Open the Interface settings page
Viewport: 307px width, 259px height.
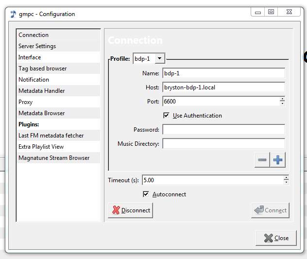[30, 57]
